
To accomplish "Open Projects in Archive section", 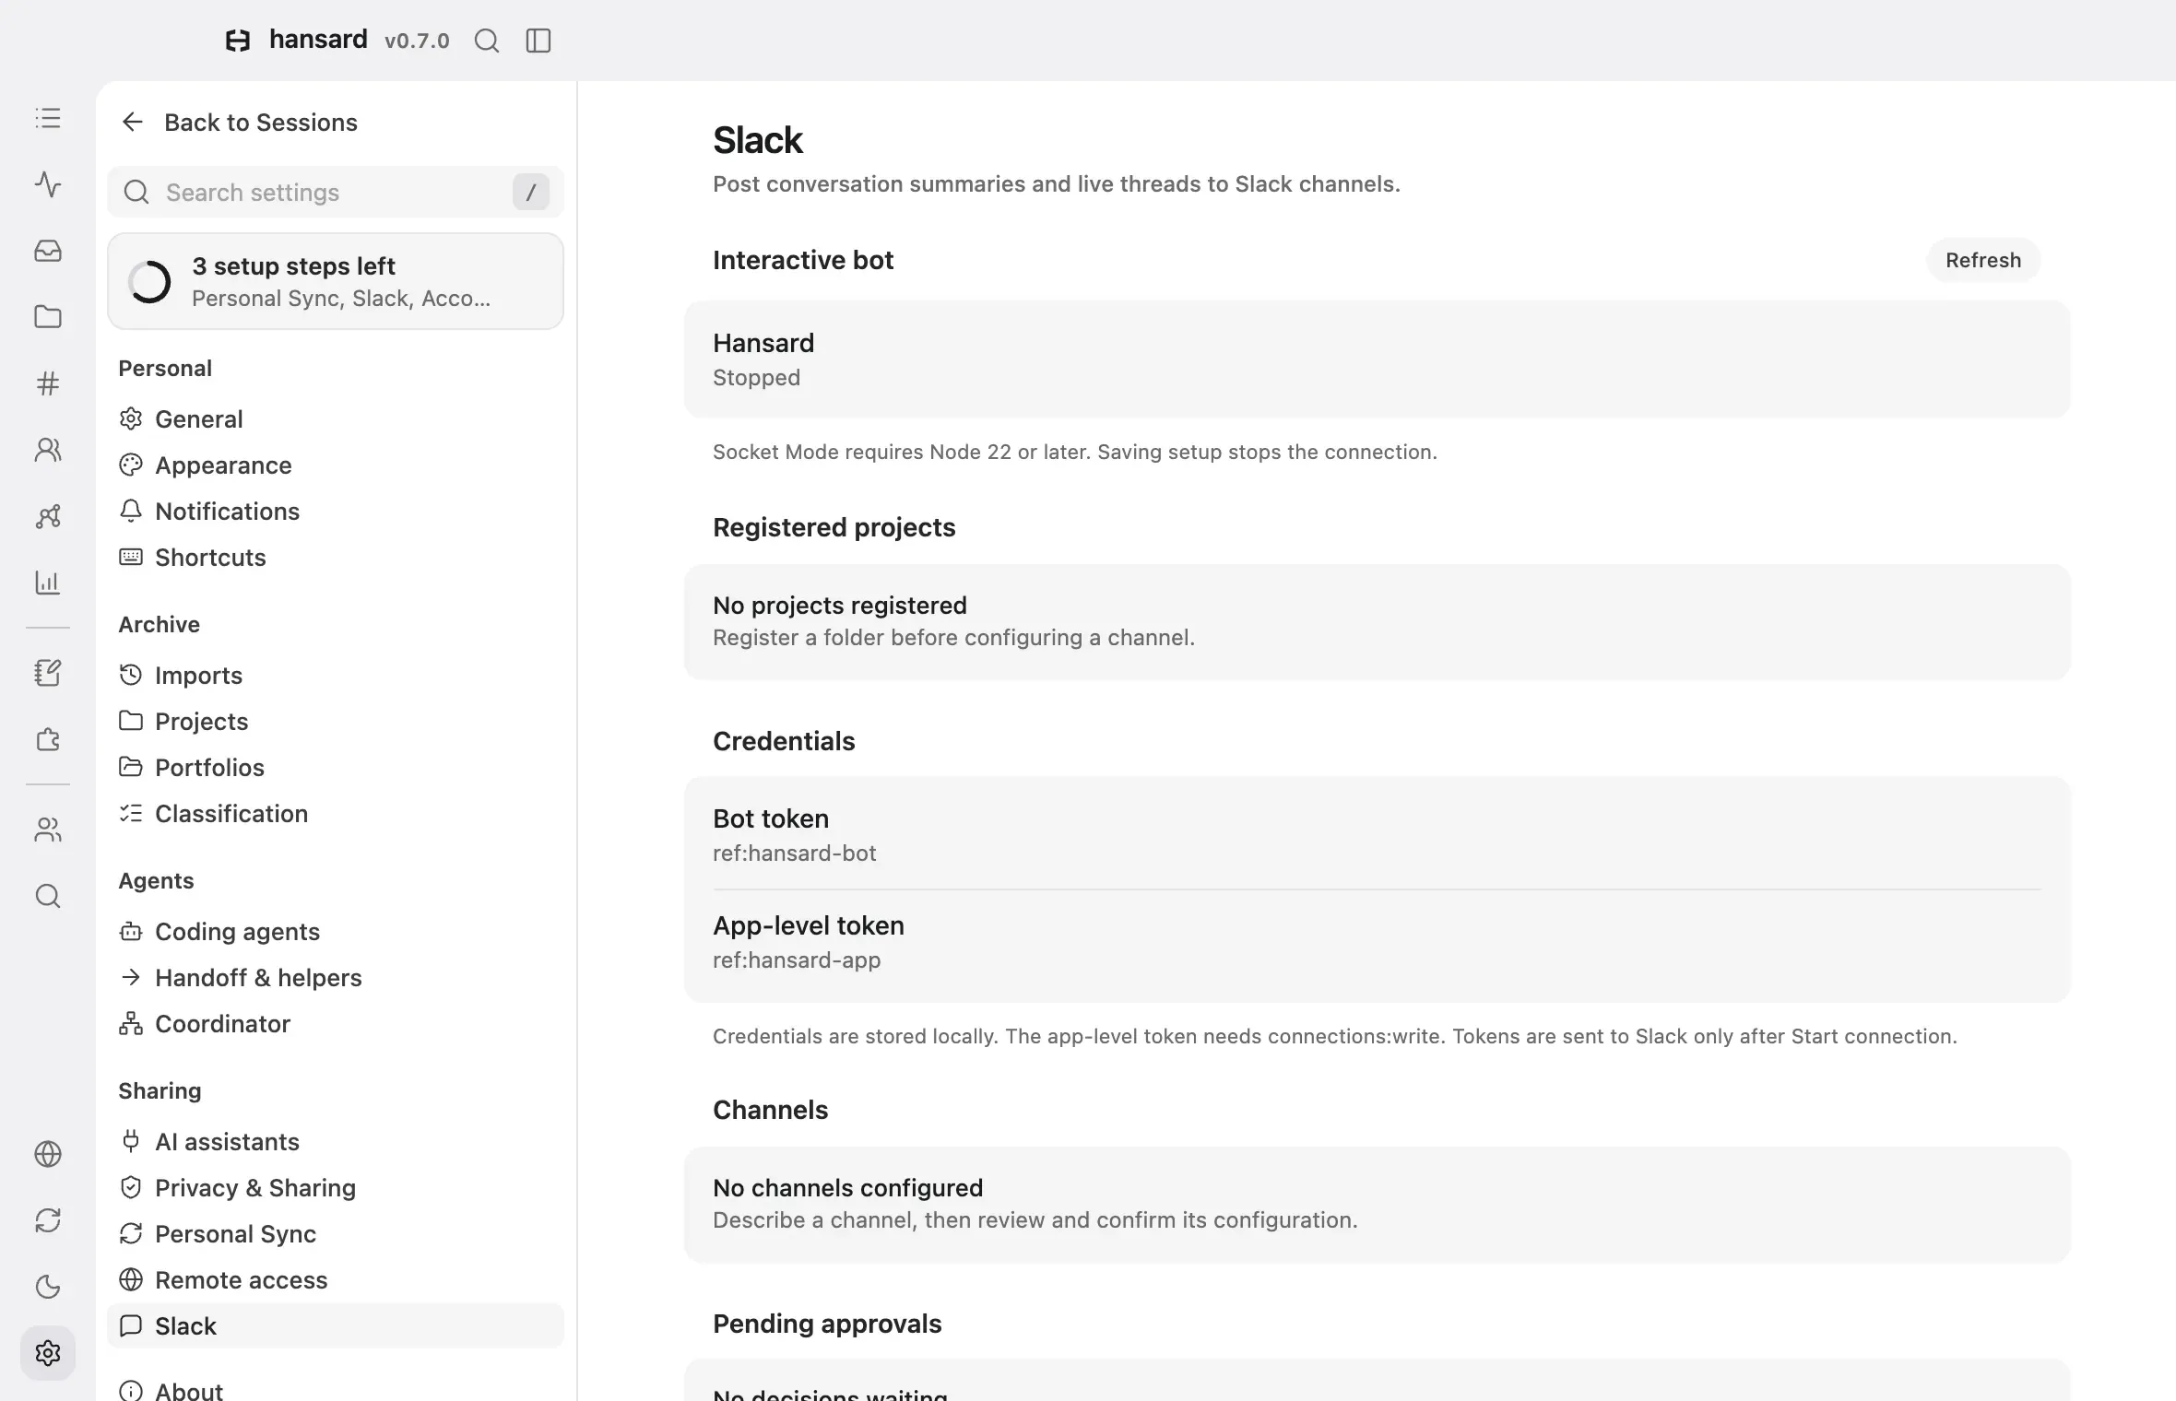I will pyautogui.click(x=336, y=722).
